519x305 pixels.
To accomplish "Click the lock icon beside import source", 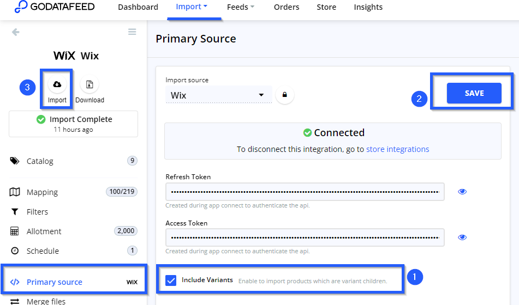I will click(x=285, y=95).
